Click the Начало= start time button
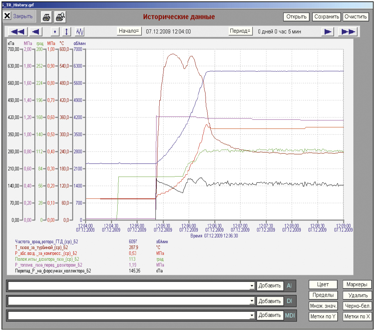The height and width of the screenshot is (331, 375). click(x=129, y=31)
